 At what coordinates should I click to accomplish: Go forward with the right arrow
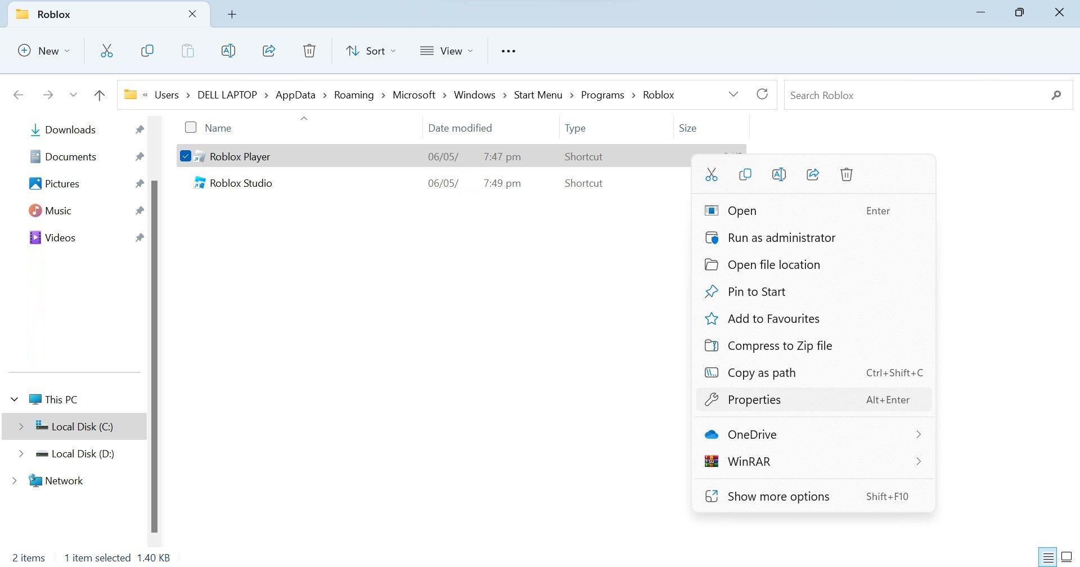(48, 95)
